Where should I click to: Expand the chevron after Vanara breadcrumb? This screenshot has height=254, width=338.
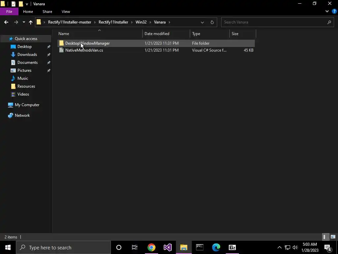(x=169, y=22)
